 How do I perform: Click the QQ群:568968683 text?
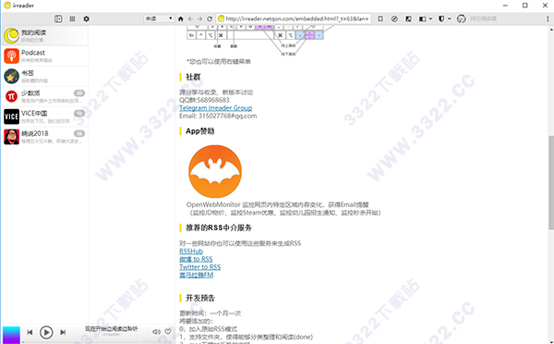tap(204, 100)
